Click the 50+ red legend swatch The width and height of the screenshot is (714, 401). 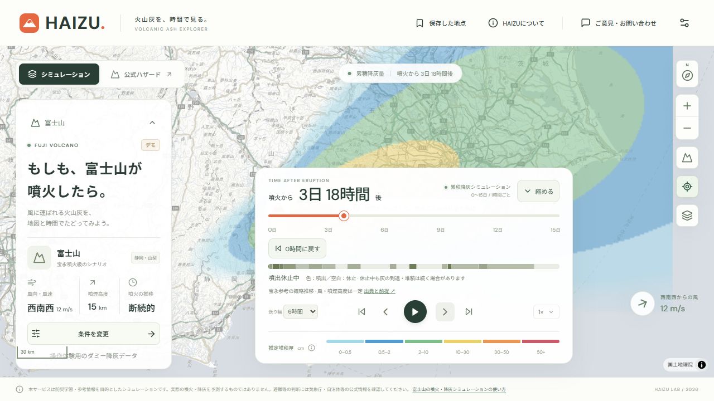click(x=541, y=341)
